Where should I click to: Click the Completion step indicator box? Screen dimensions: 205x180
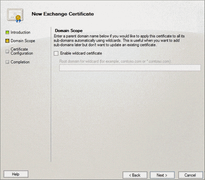click(x=7, y=62)
